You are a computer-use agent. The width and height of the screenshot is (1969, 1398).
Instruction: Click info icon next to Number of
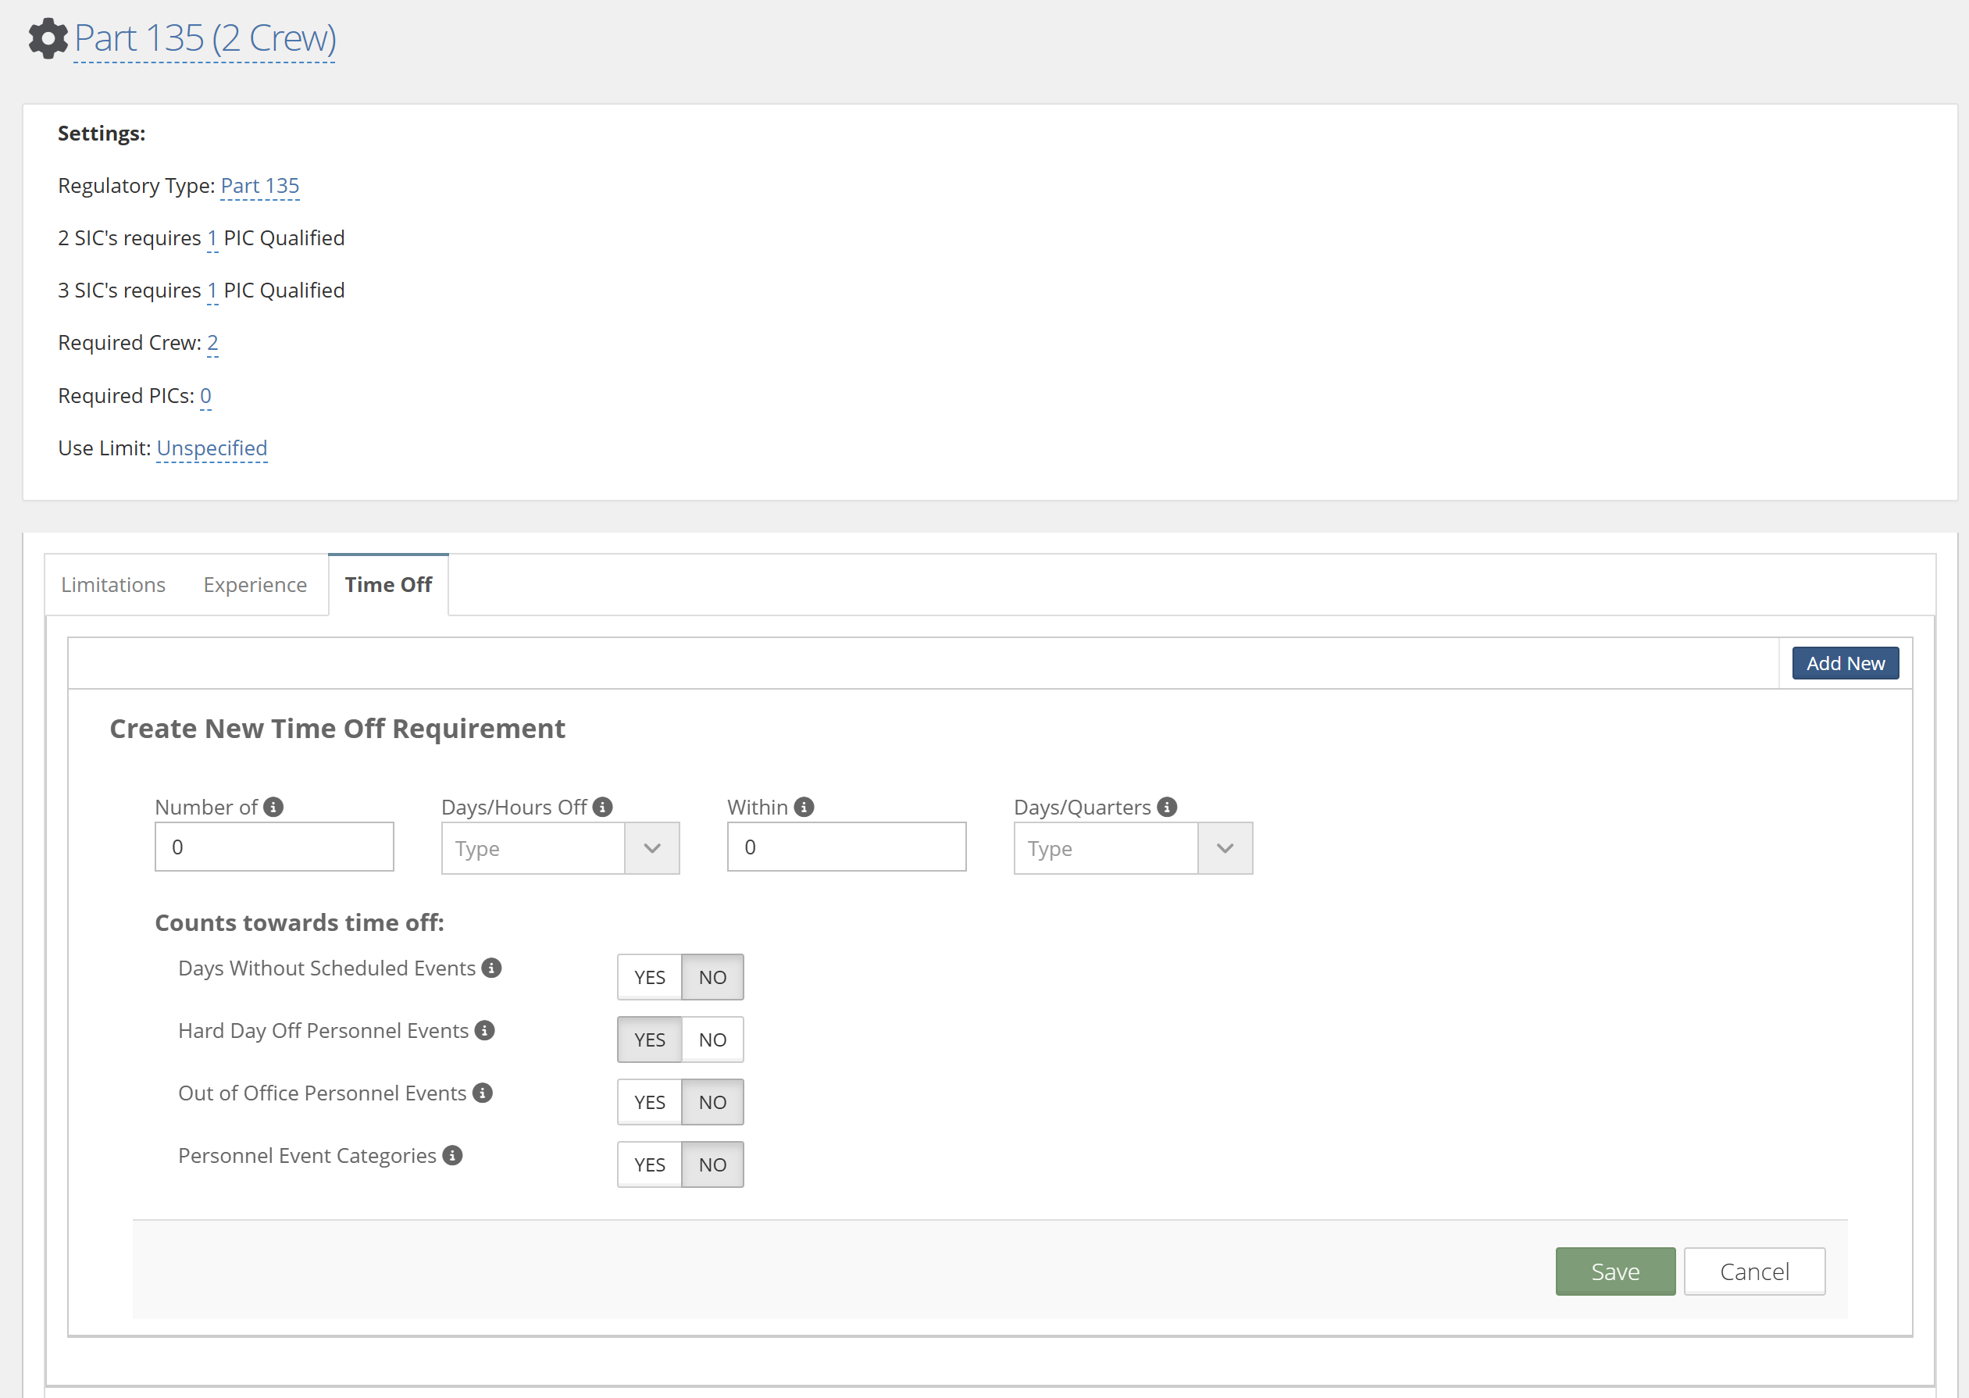274,807
